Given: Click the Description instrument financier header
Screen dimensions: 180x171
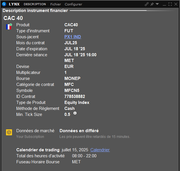Looking at the screenshot, I should pos(35,11).
